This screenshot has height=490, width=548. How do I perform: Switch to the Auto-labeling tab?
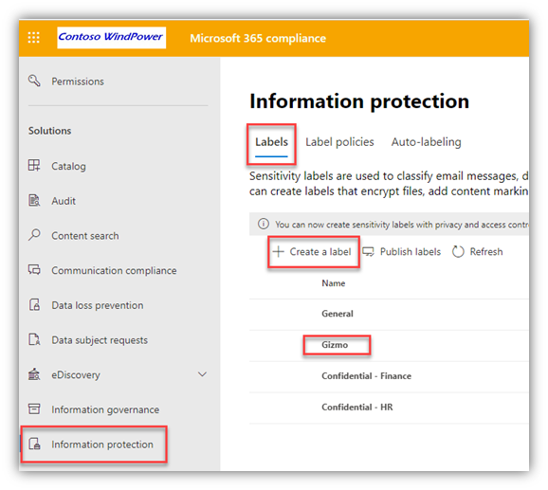426,142
